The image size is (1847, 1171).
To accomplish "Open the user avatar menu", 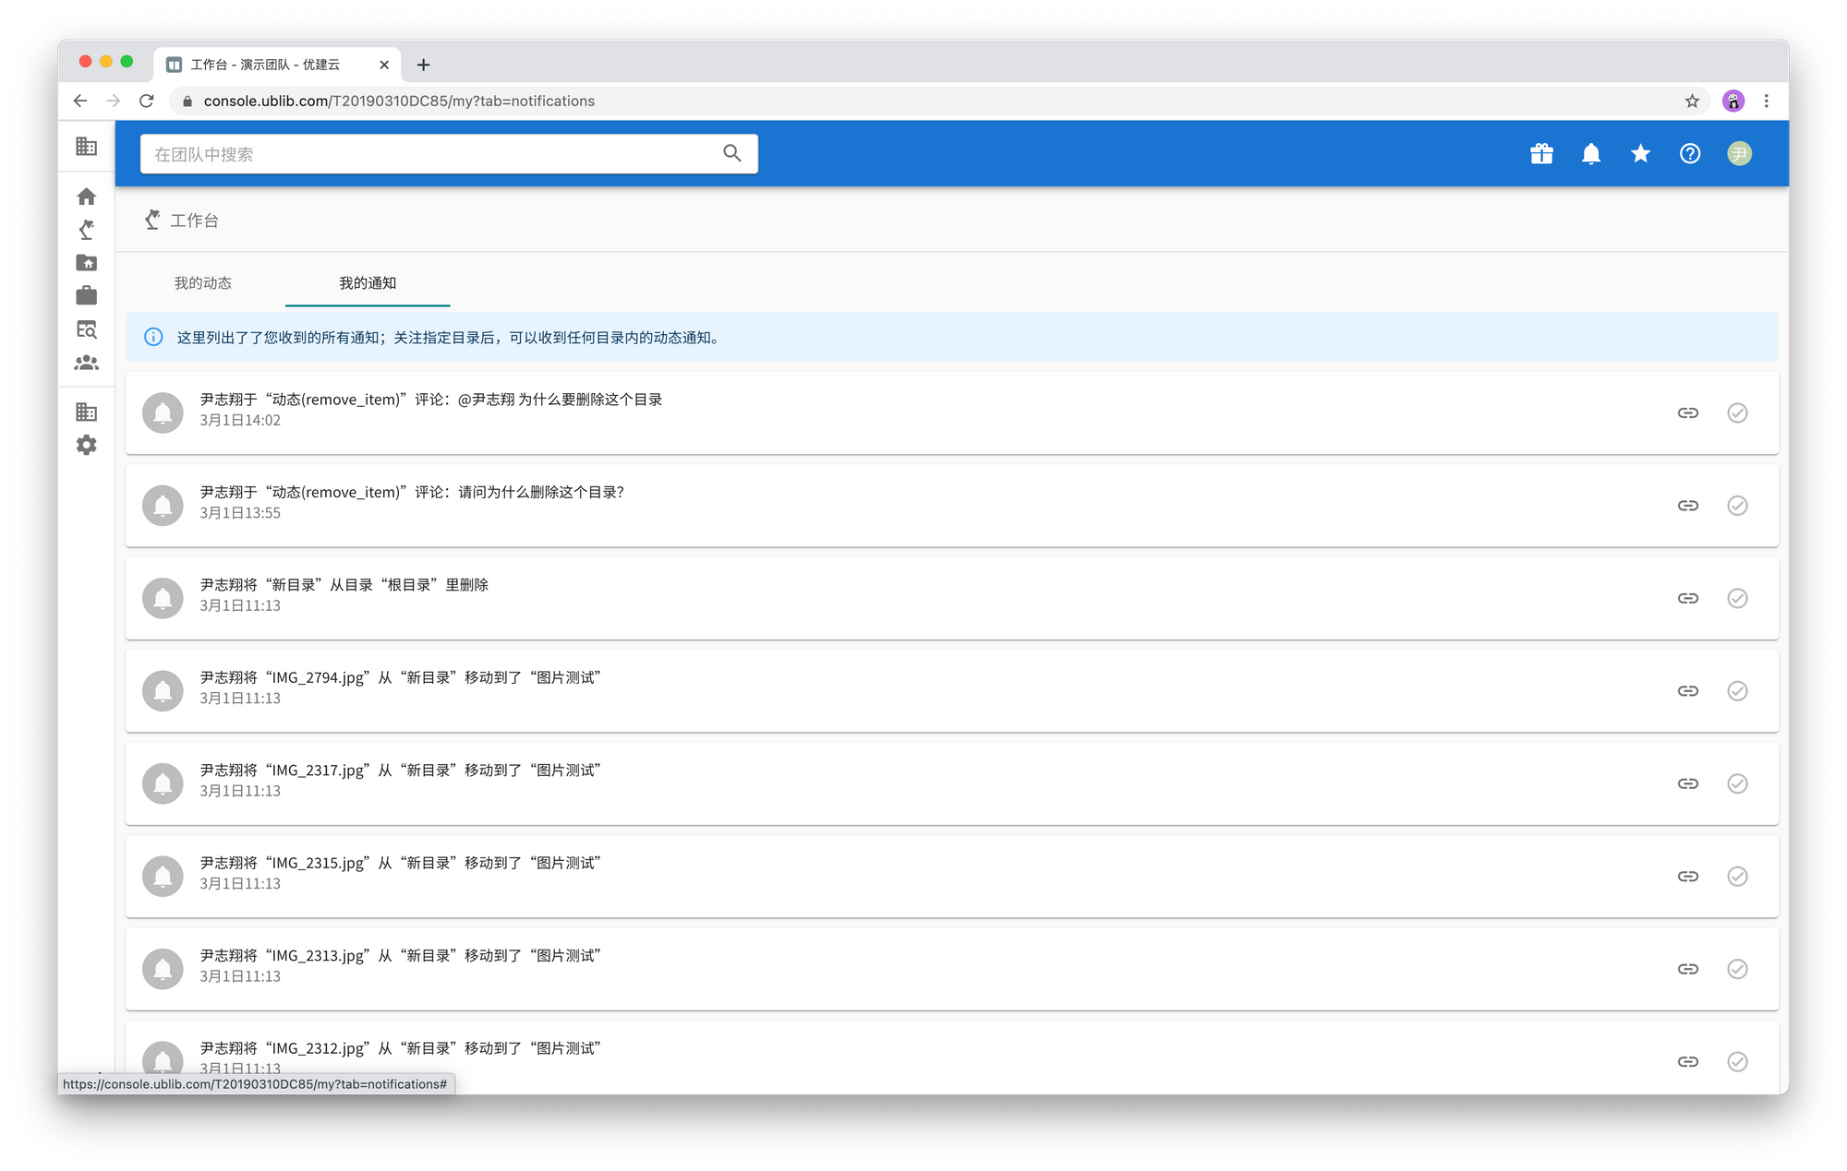I will pyautogui.click(x=1739, y=154).
